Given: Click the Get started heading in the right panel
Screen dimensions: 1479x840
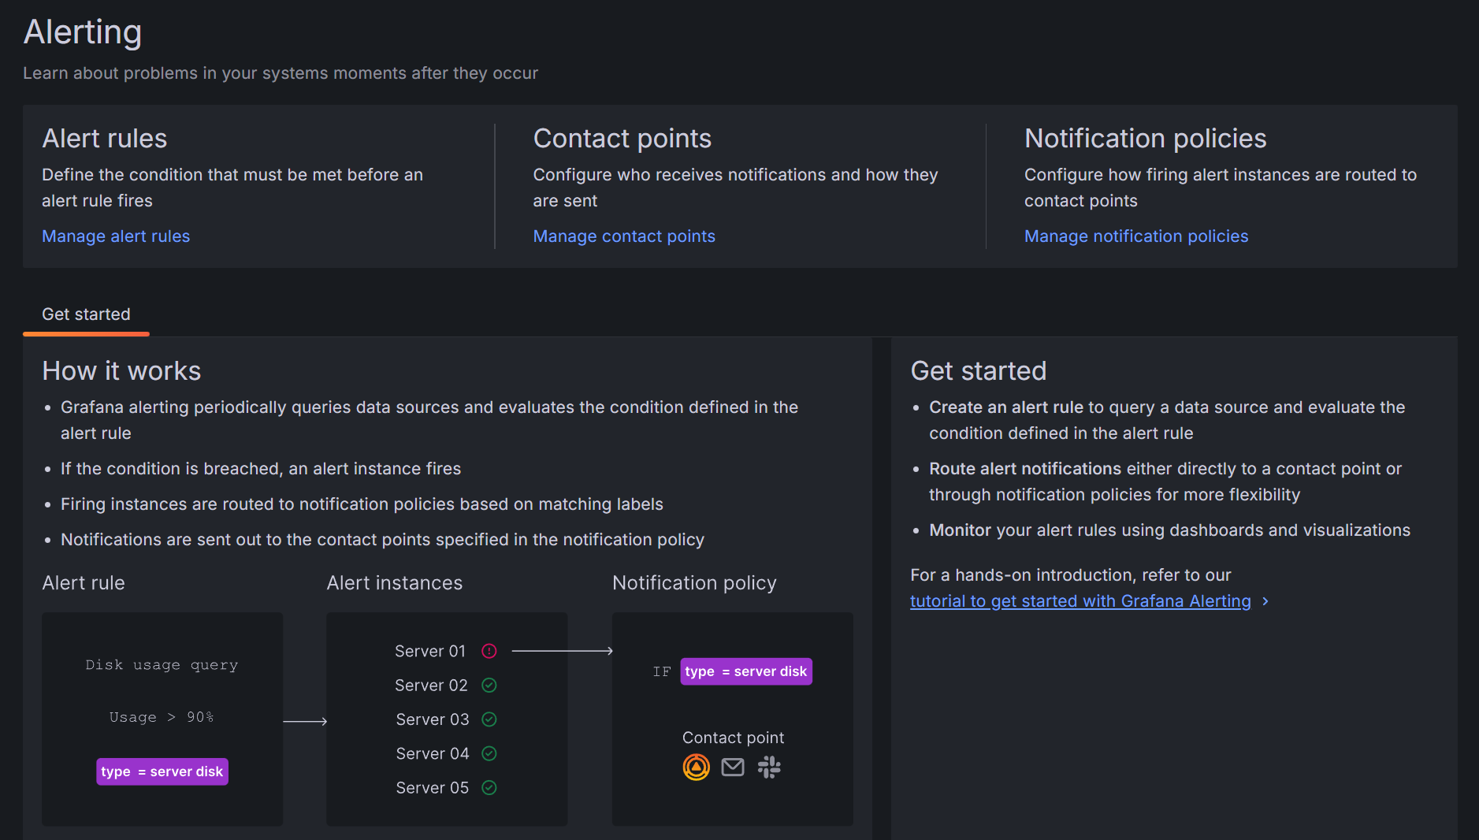Looking at the screenshot, I should [x=979, y=371].
